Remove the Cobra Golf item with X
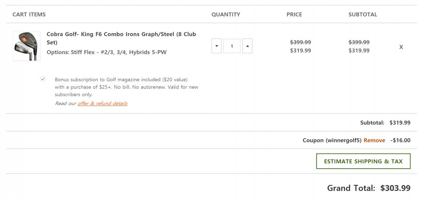Viewport: 421px width, 199px height. pos(401,47)
